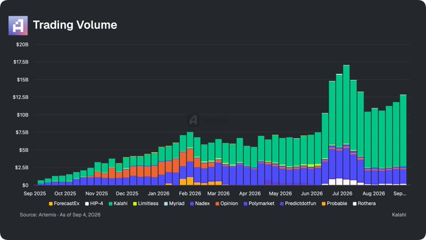Image resolution: width=426 pixels, height=240 pixels.
Task: Toggle the Polymarket legend entry
Action: point(259,204)
